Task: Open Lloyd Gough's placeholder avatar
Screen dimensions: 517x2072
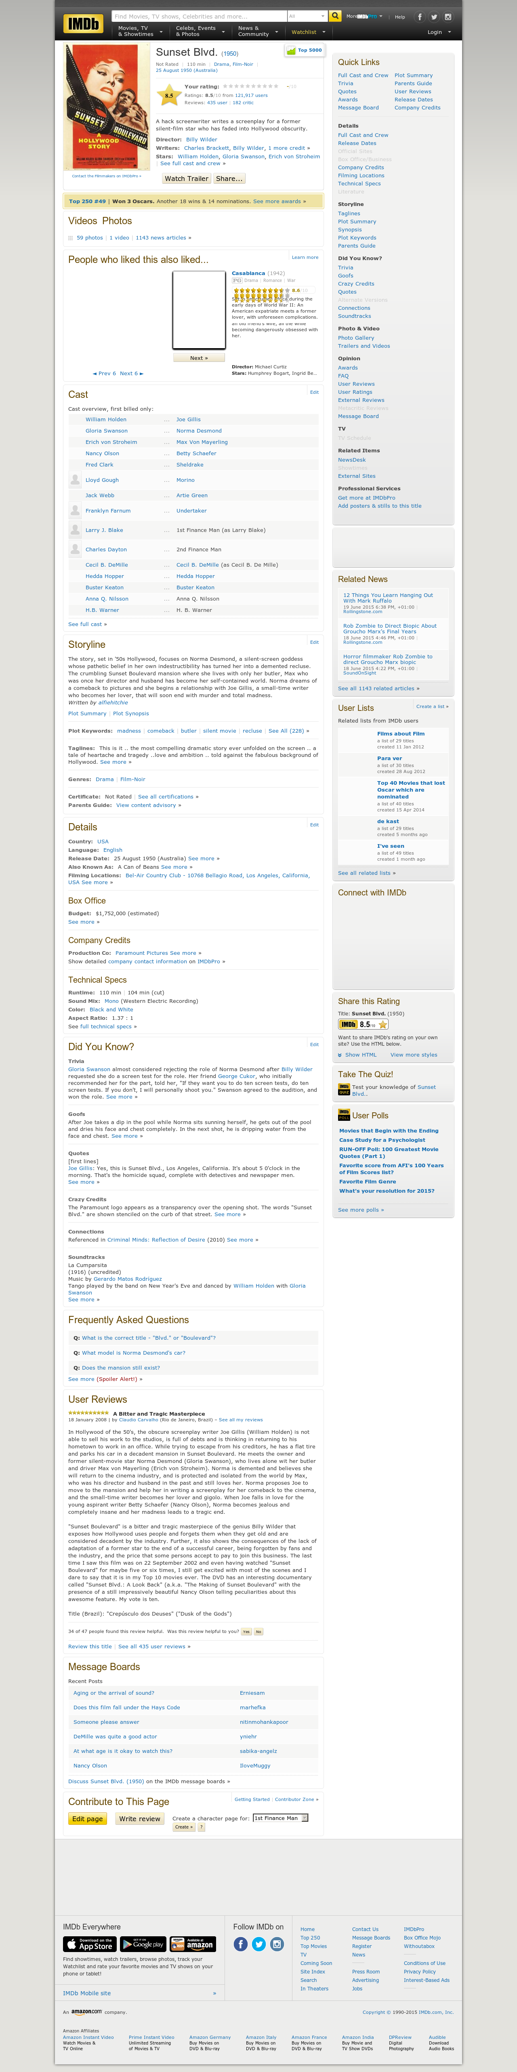Action: pos(75,480)
